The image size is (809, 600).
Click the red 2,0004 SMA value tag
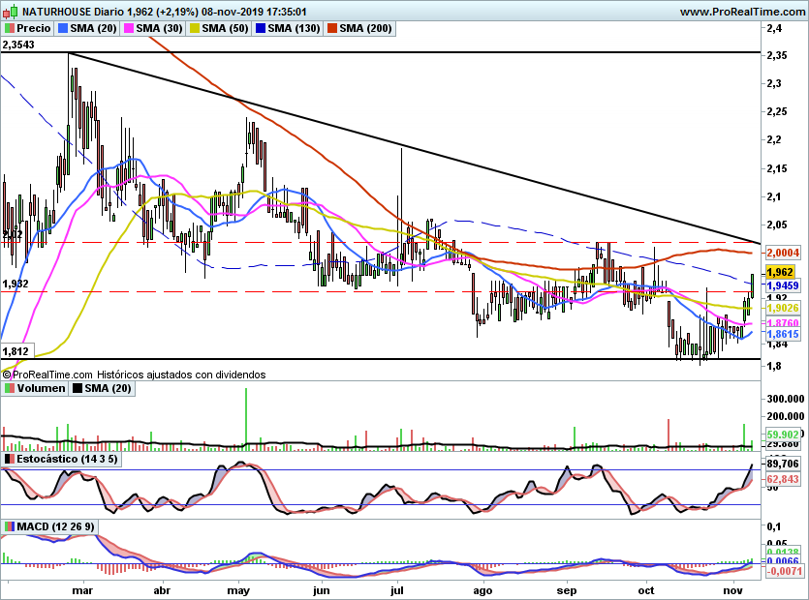tap(783, 253)
